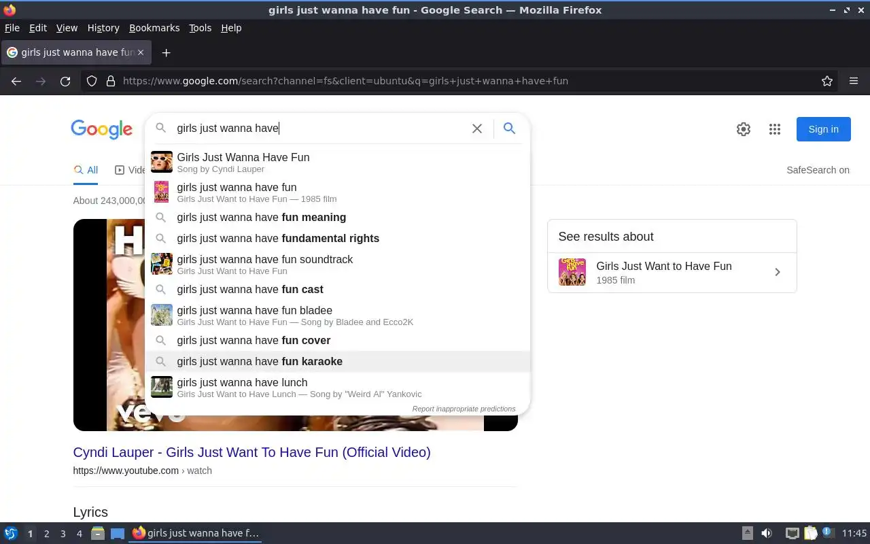Open the Google apps grid icon
The height and width of the screenshot is (544, 870).
click(775, 129)
